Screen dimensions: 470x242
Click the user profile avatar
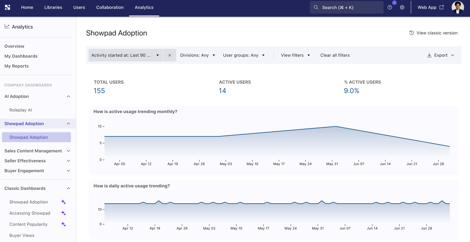click(458, 7)
